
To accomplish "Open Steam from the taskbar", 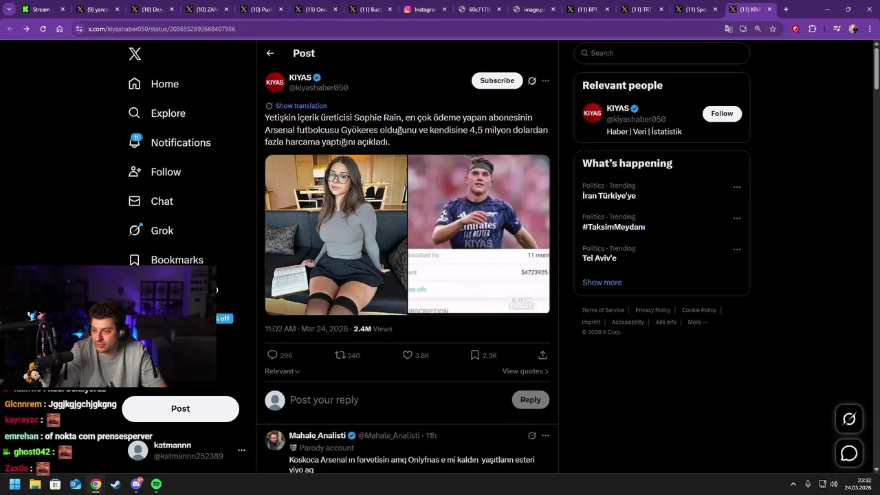I will pyautogui.click(x=115, y=485).
